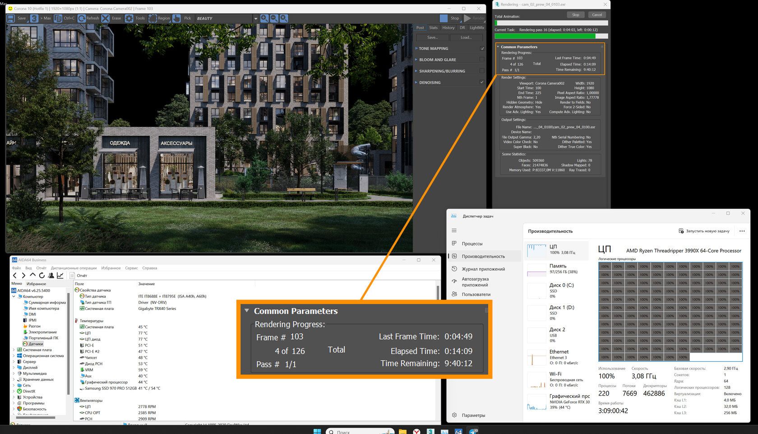Viewport: 758px width, 434px height.
Task: Toggle Tone Mapping checkbox
Action: [482, 48]
